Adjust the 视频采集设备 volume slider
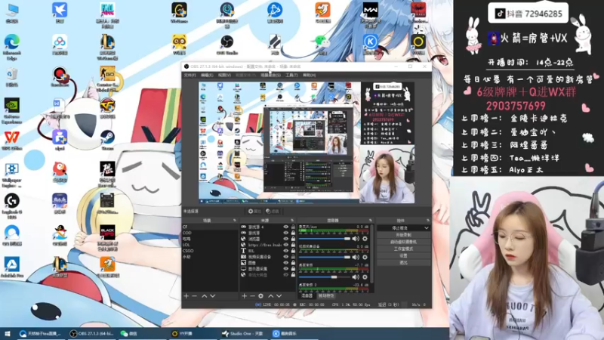Image resolution: width=604 pixels, height=340 pixels. [325, 257]
